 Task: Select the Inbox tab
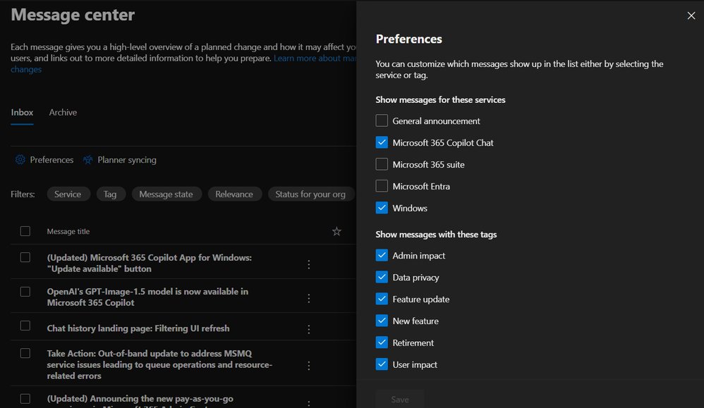[x=22, y=112]
